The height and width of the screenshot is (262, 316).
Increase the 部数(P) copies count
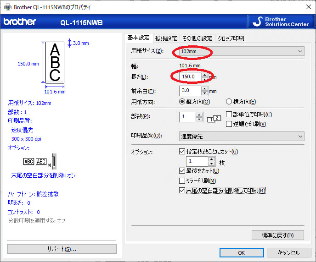pos(199,115)
